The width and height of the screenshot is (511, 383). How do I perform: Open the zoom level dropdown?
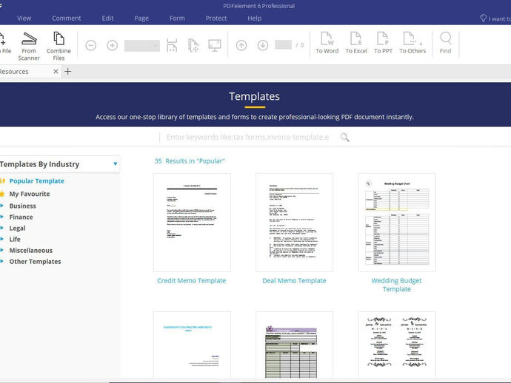142,46
